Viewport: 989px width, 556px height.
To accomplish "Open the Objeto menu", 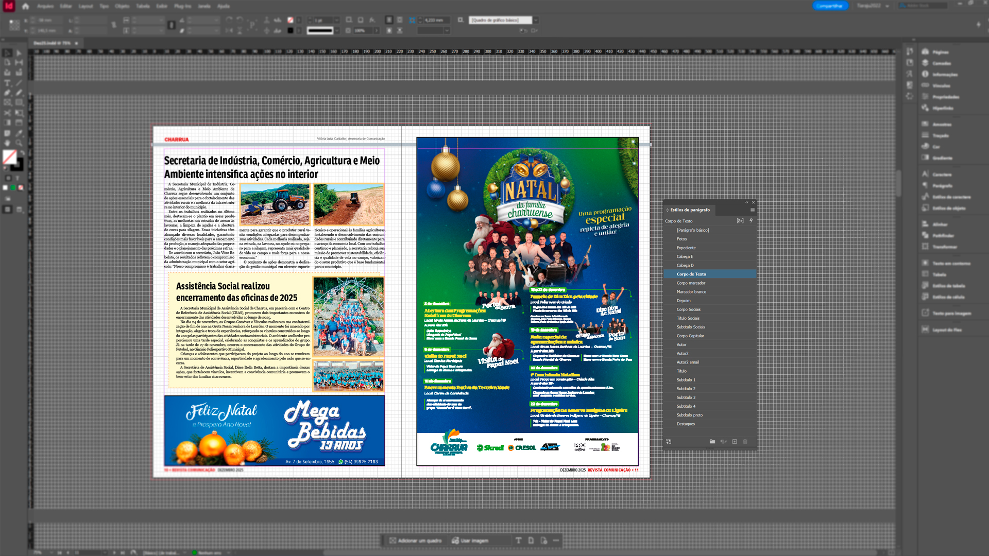I will click(122, 6).
